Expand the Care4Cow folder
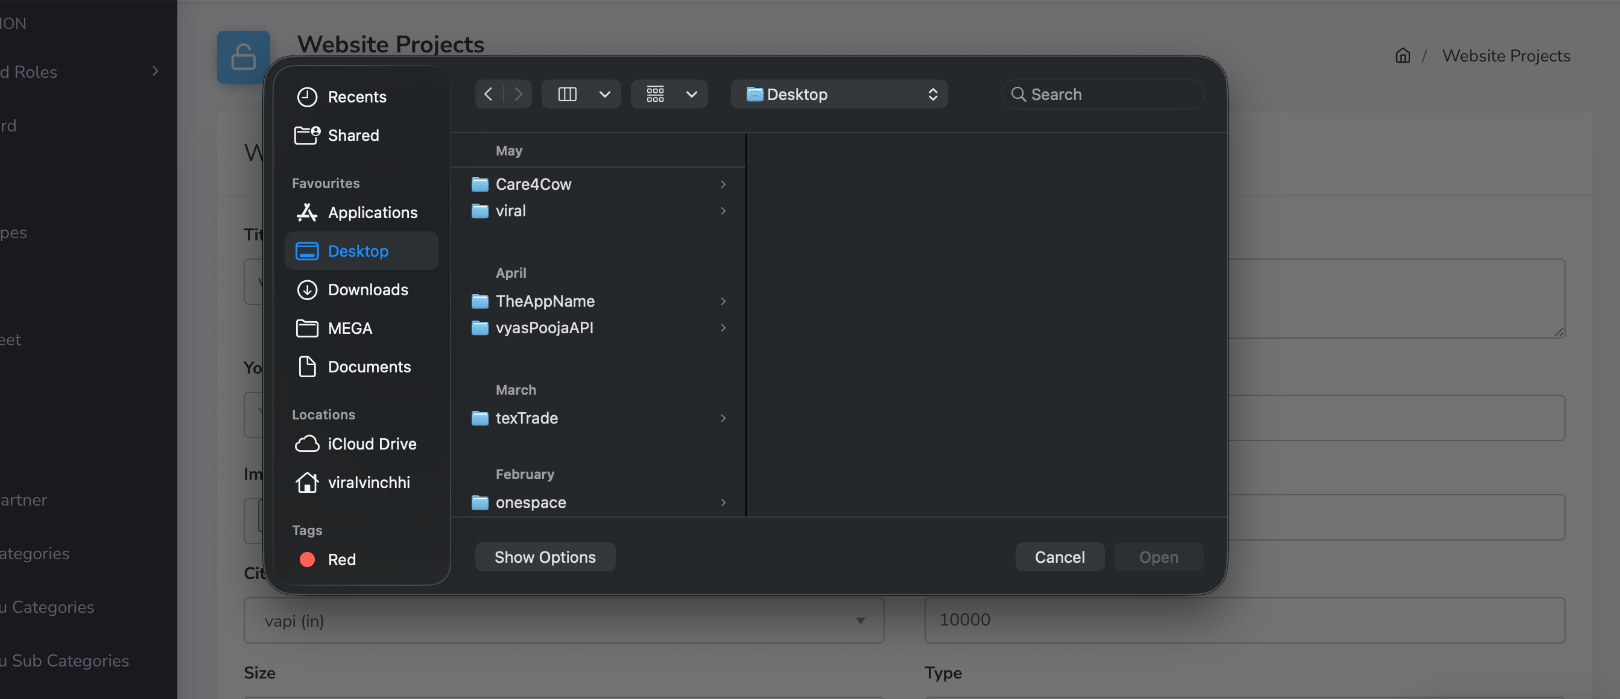Screen dimensions: 1620x699 point(723,184)
